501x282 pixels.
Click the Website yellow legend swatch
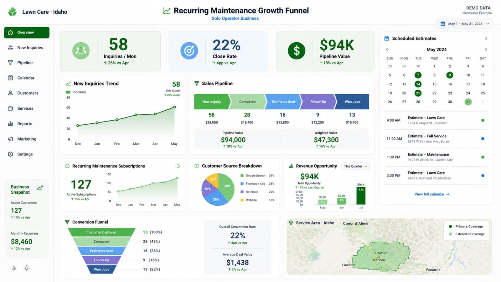(242, 200)
